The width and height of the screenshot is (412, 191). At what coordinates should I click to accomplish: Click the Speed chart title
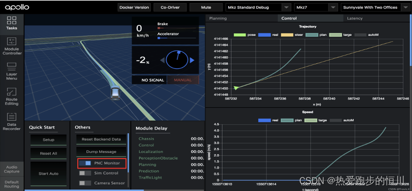[307, 112]
